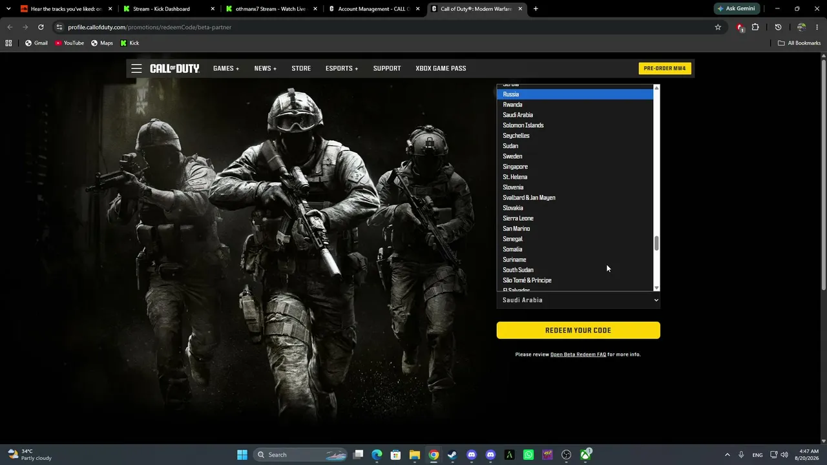Open a new browser tab
The height and width of the screenshot is (465, 827).
tap(536, 9)
